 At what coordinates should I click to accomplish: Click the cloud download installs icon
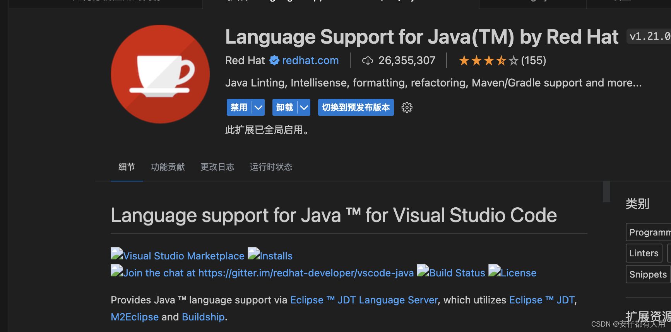(x=368, y=61)
